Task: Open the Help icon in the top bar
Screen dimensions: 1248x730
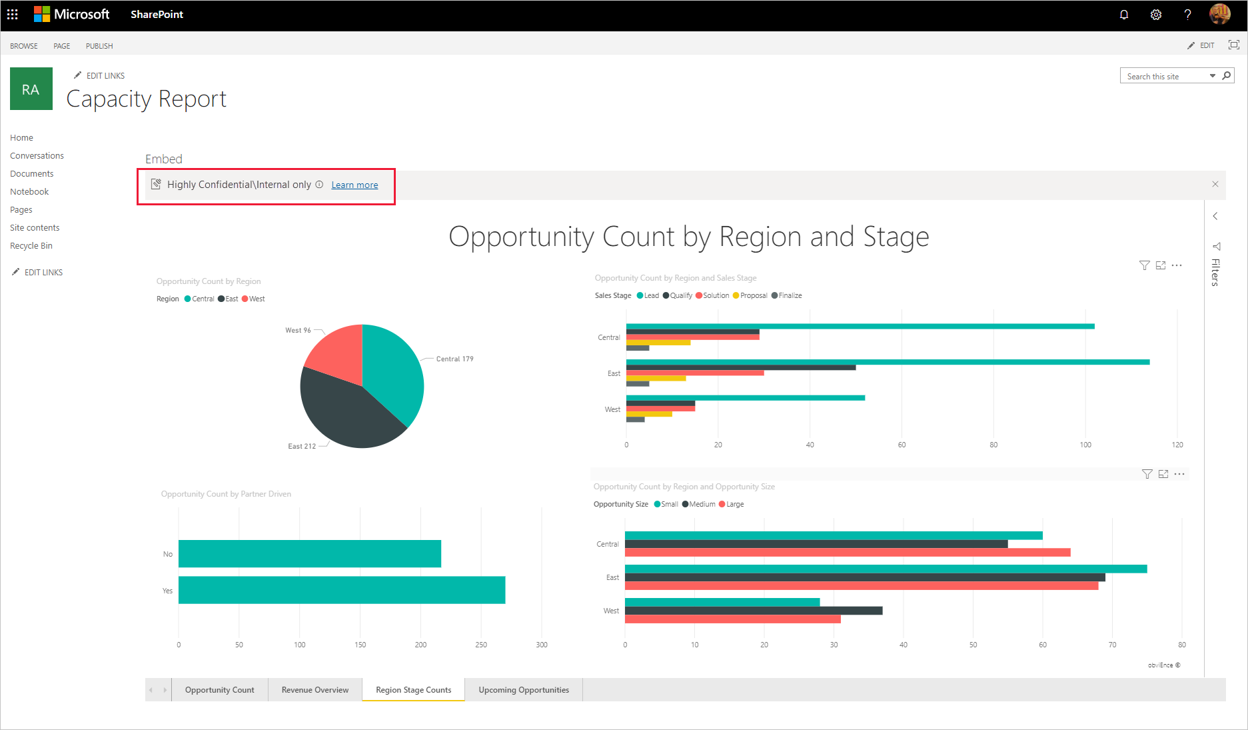Action: [x=1187, y=15]
